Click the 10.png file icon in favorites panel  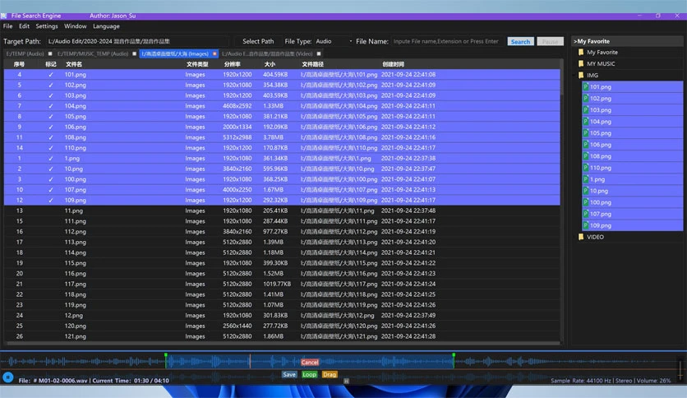pyautogui.click(x=585, y=191)
